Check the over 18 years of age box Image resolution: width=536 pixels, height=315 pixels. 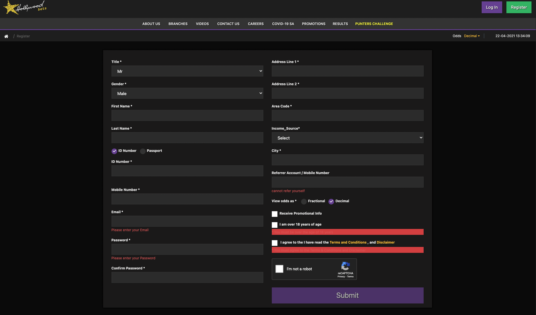[275, 225]
